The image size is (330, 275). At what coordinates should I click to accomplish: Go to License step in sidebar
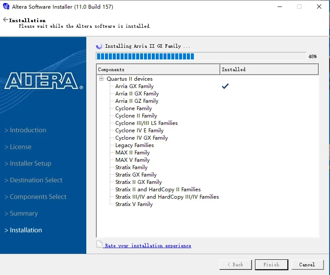coord(18,147)
